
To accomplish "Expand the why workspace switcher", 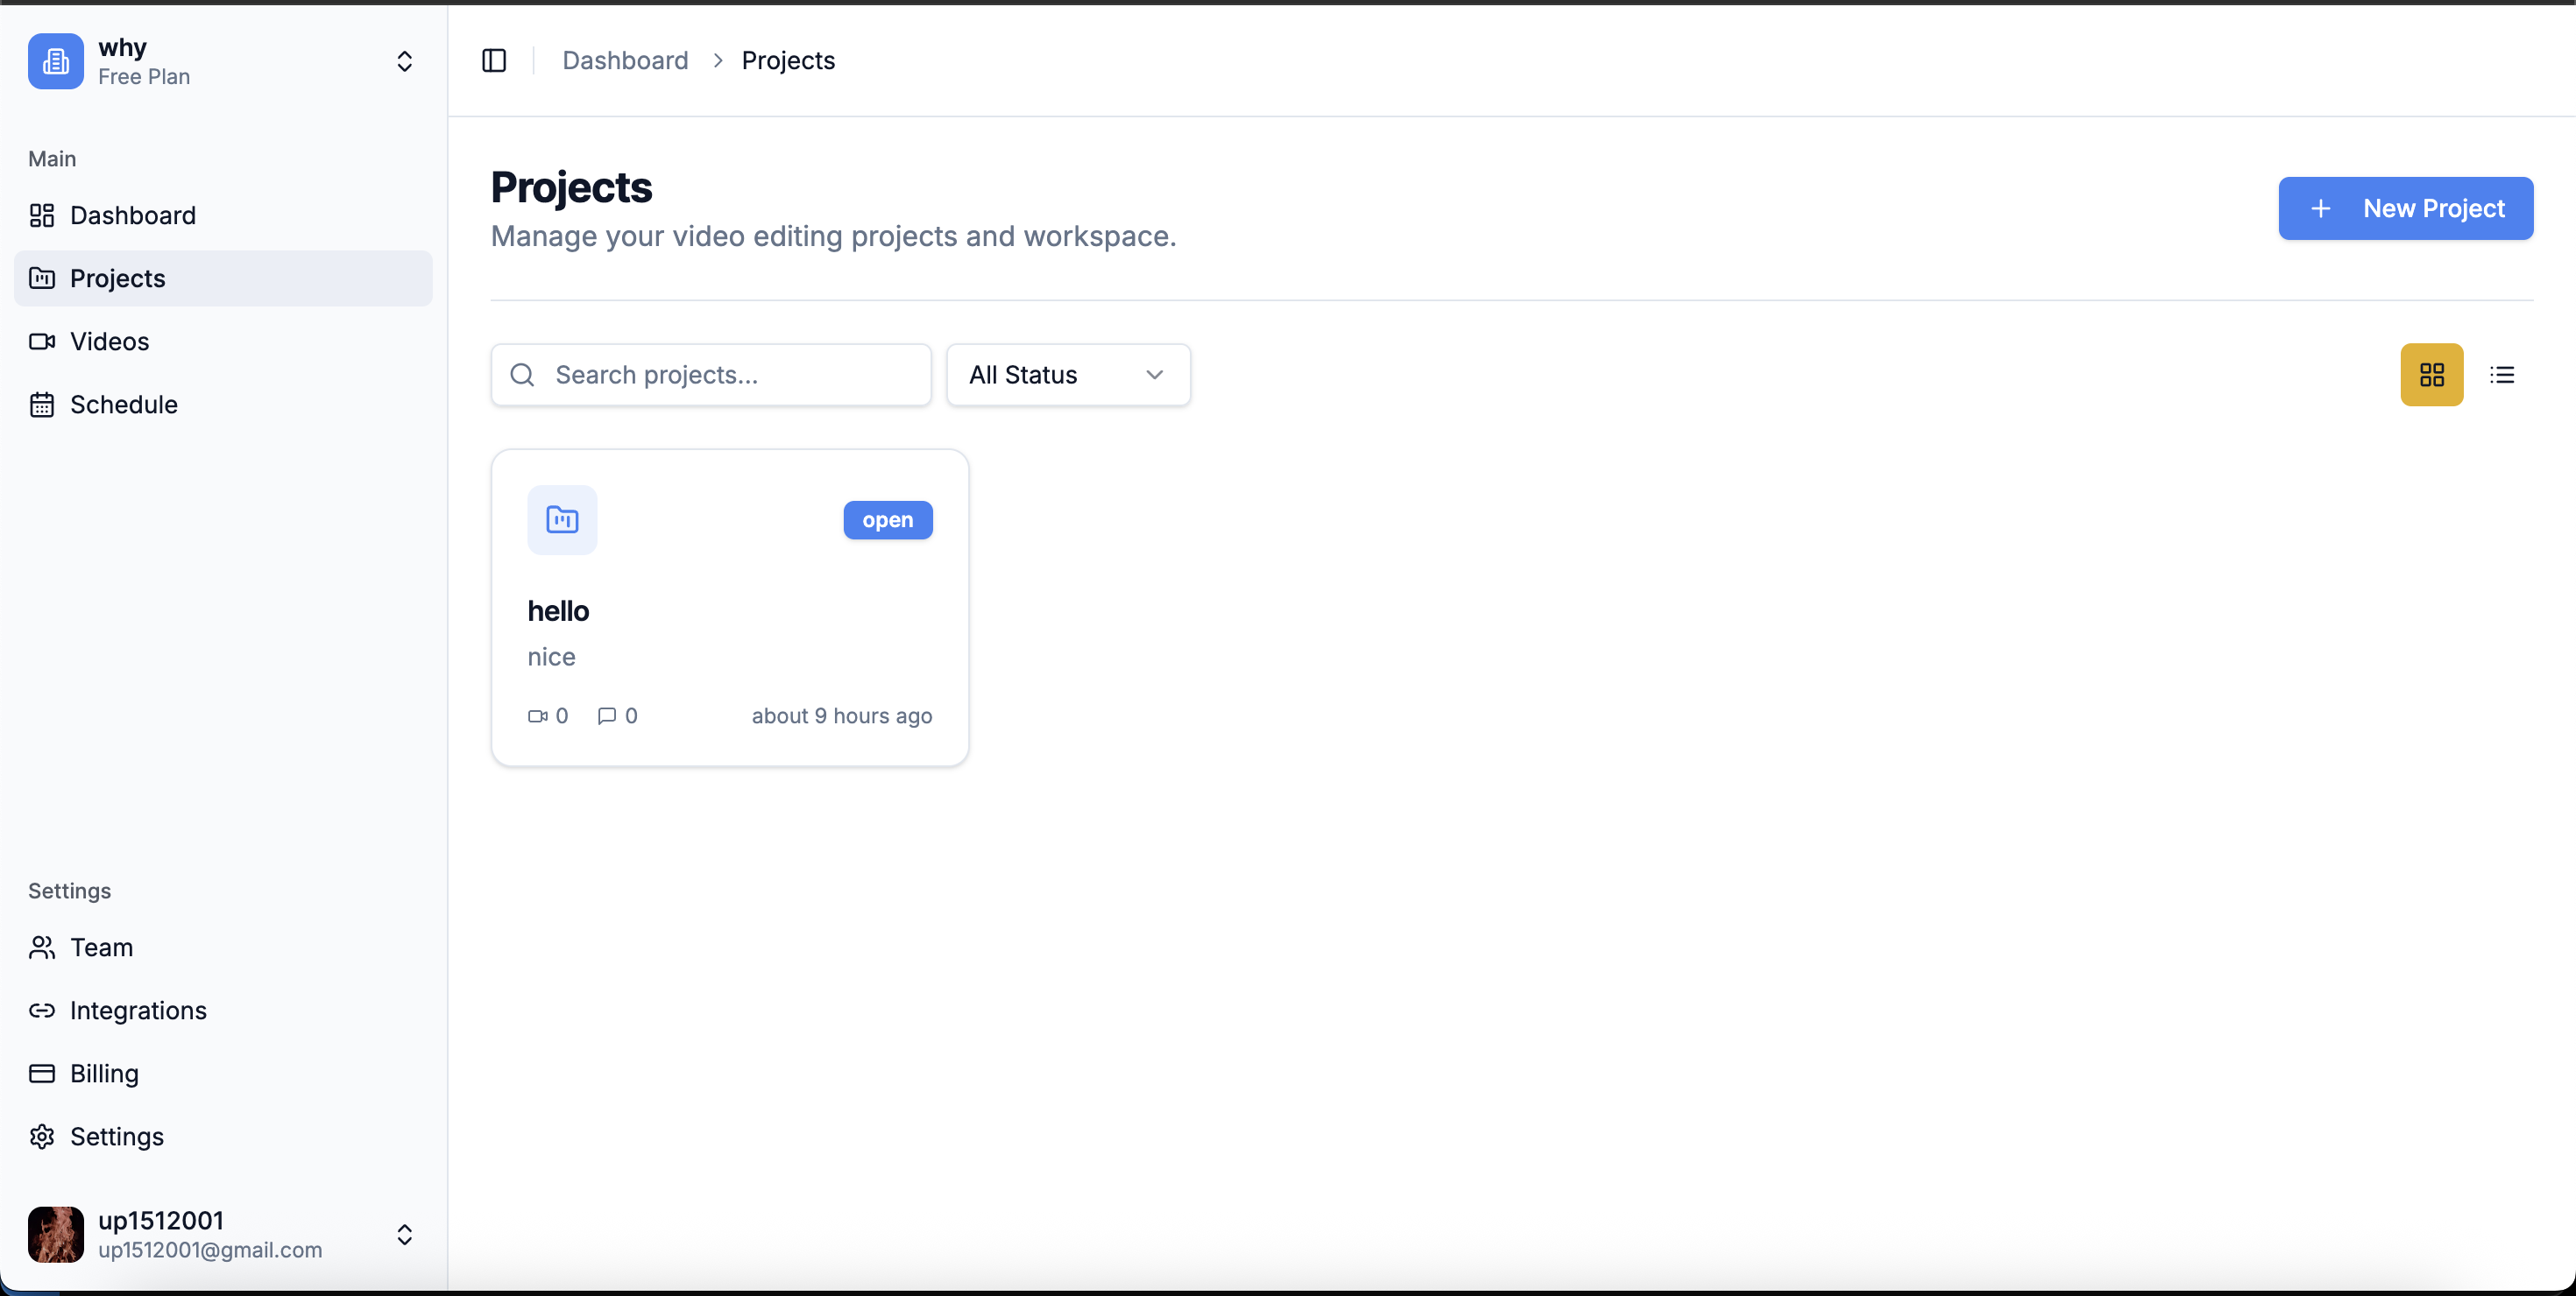I will pos(404,61).
